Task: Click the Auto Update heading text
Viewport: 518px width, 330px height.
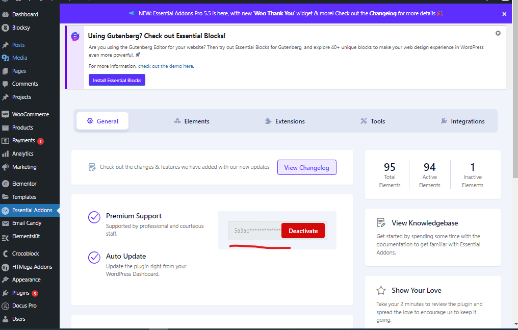Action: [x=126, y=257]
